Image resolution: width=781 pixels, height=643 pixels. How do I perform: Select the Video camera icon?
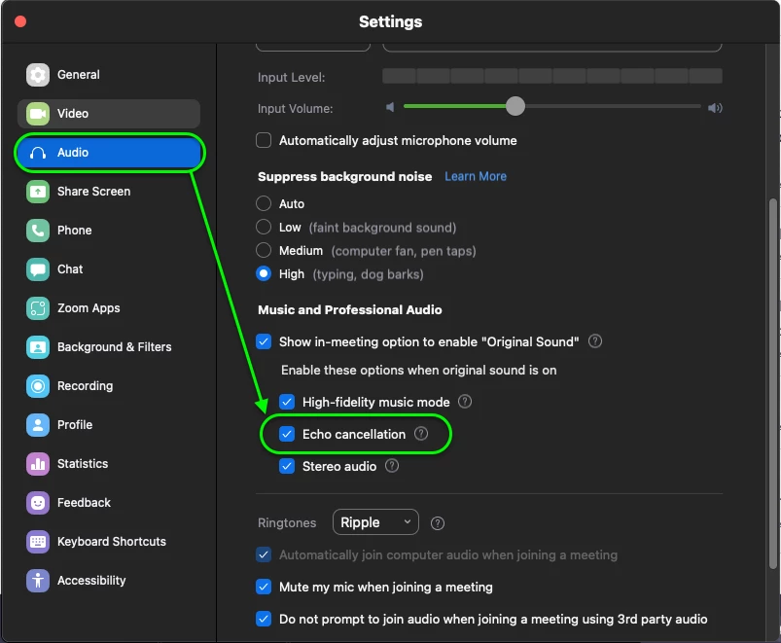coord(38,114)
